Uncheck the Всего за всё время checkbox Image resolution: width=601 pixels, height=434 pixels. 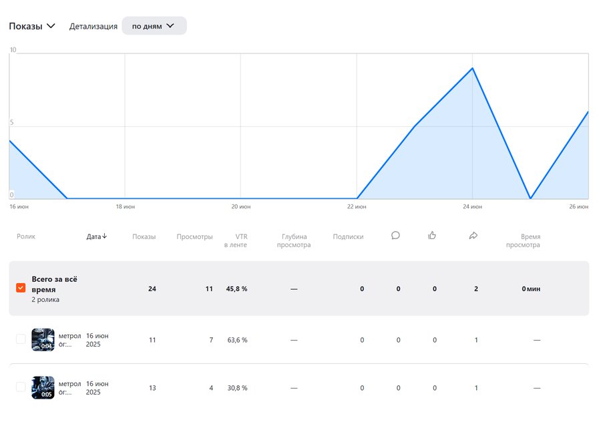click(21, 288)
